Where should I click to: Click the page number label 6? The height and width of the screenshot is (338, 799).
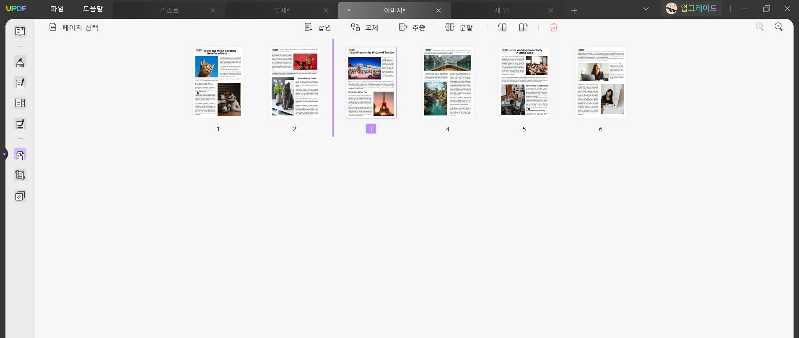(x=601, y=129)
